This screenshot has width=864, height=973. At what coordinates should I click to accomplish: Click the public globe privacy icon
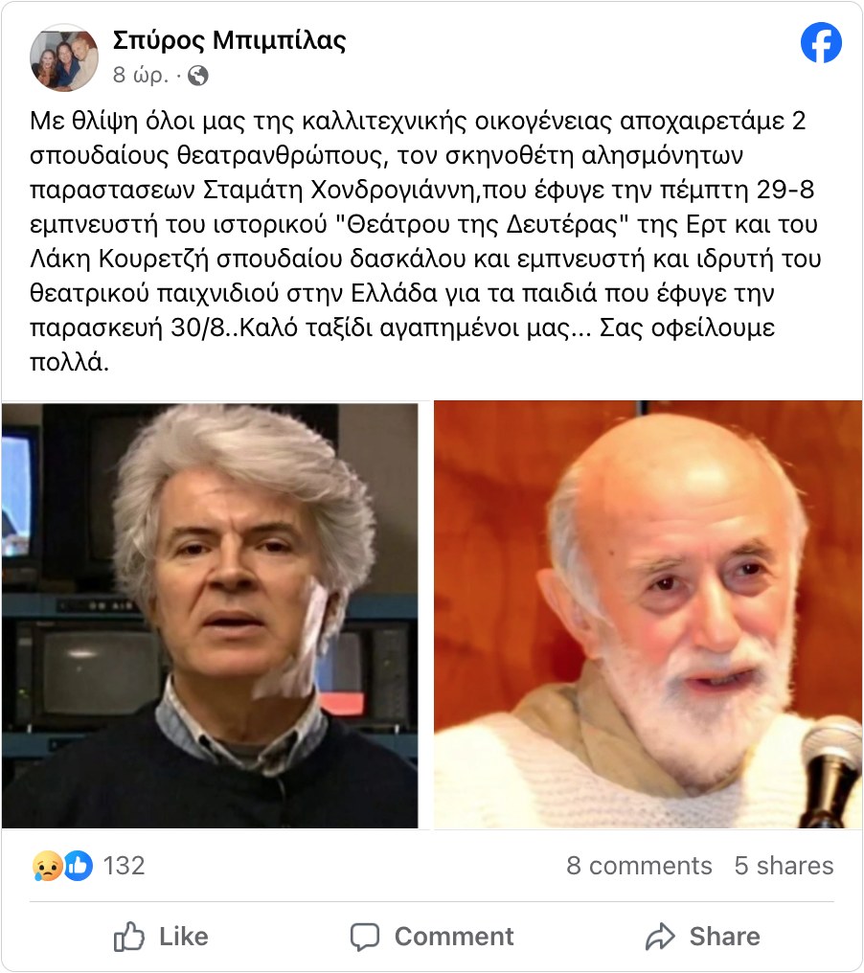198,76
